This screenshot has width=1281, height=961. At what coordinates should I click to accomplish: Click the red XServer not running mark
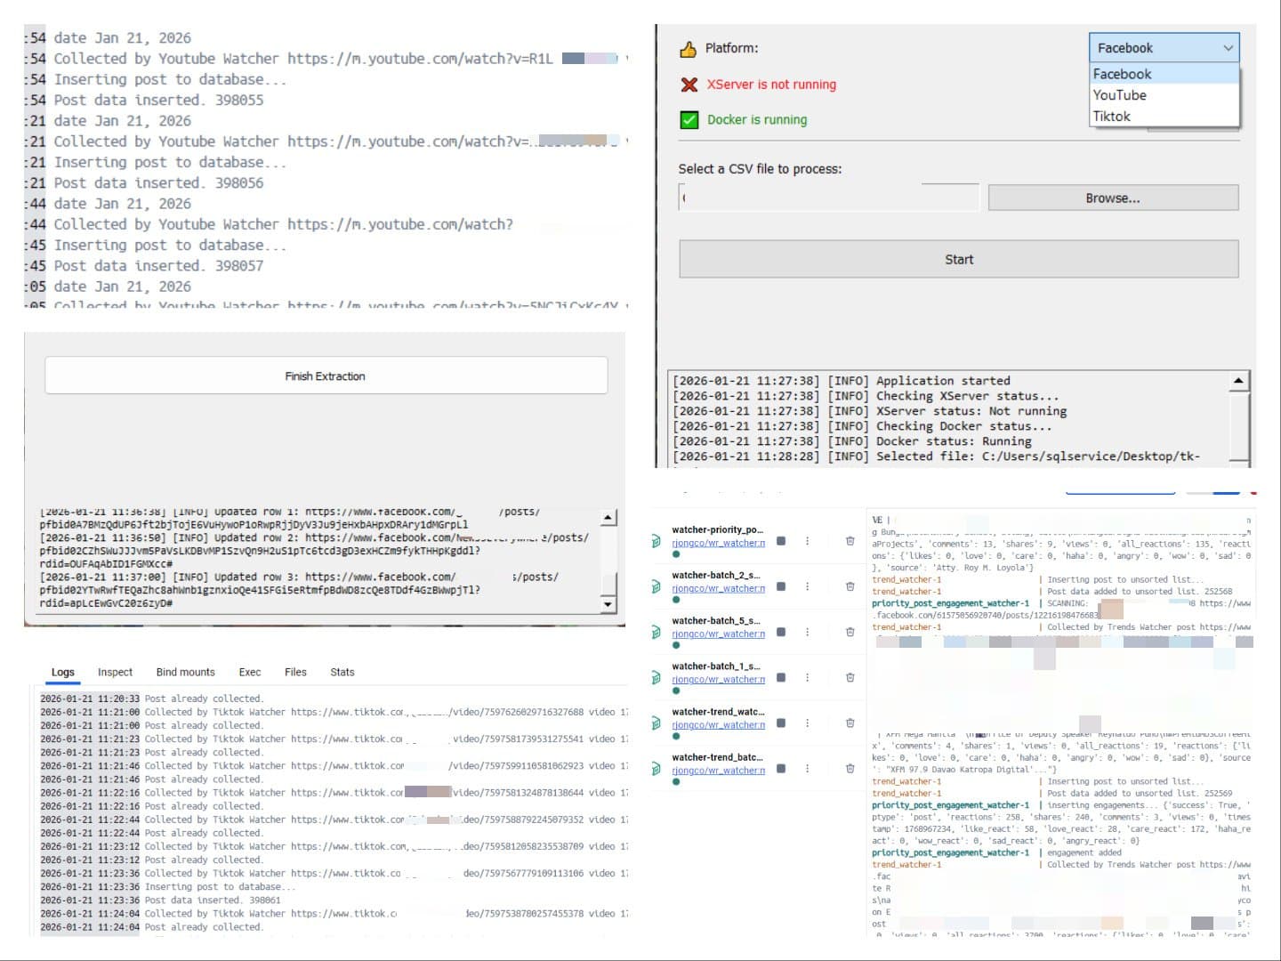[x=689, y=85]
